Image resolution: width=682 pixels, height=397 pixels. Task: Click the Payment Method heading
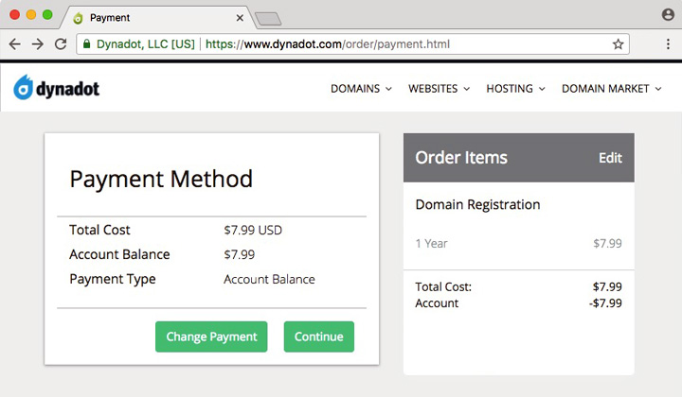click(161, 179)
